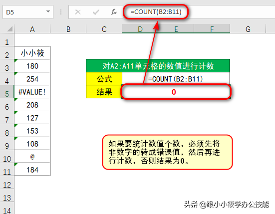Viewport: 275px width, 214px height.
Task: Click cell with value 184
Action: pyautogui.click(x=32, y=170)
